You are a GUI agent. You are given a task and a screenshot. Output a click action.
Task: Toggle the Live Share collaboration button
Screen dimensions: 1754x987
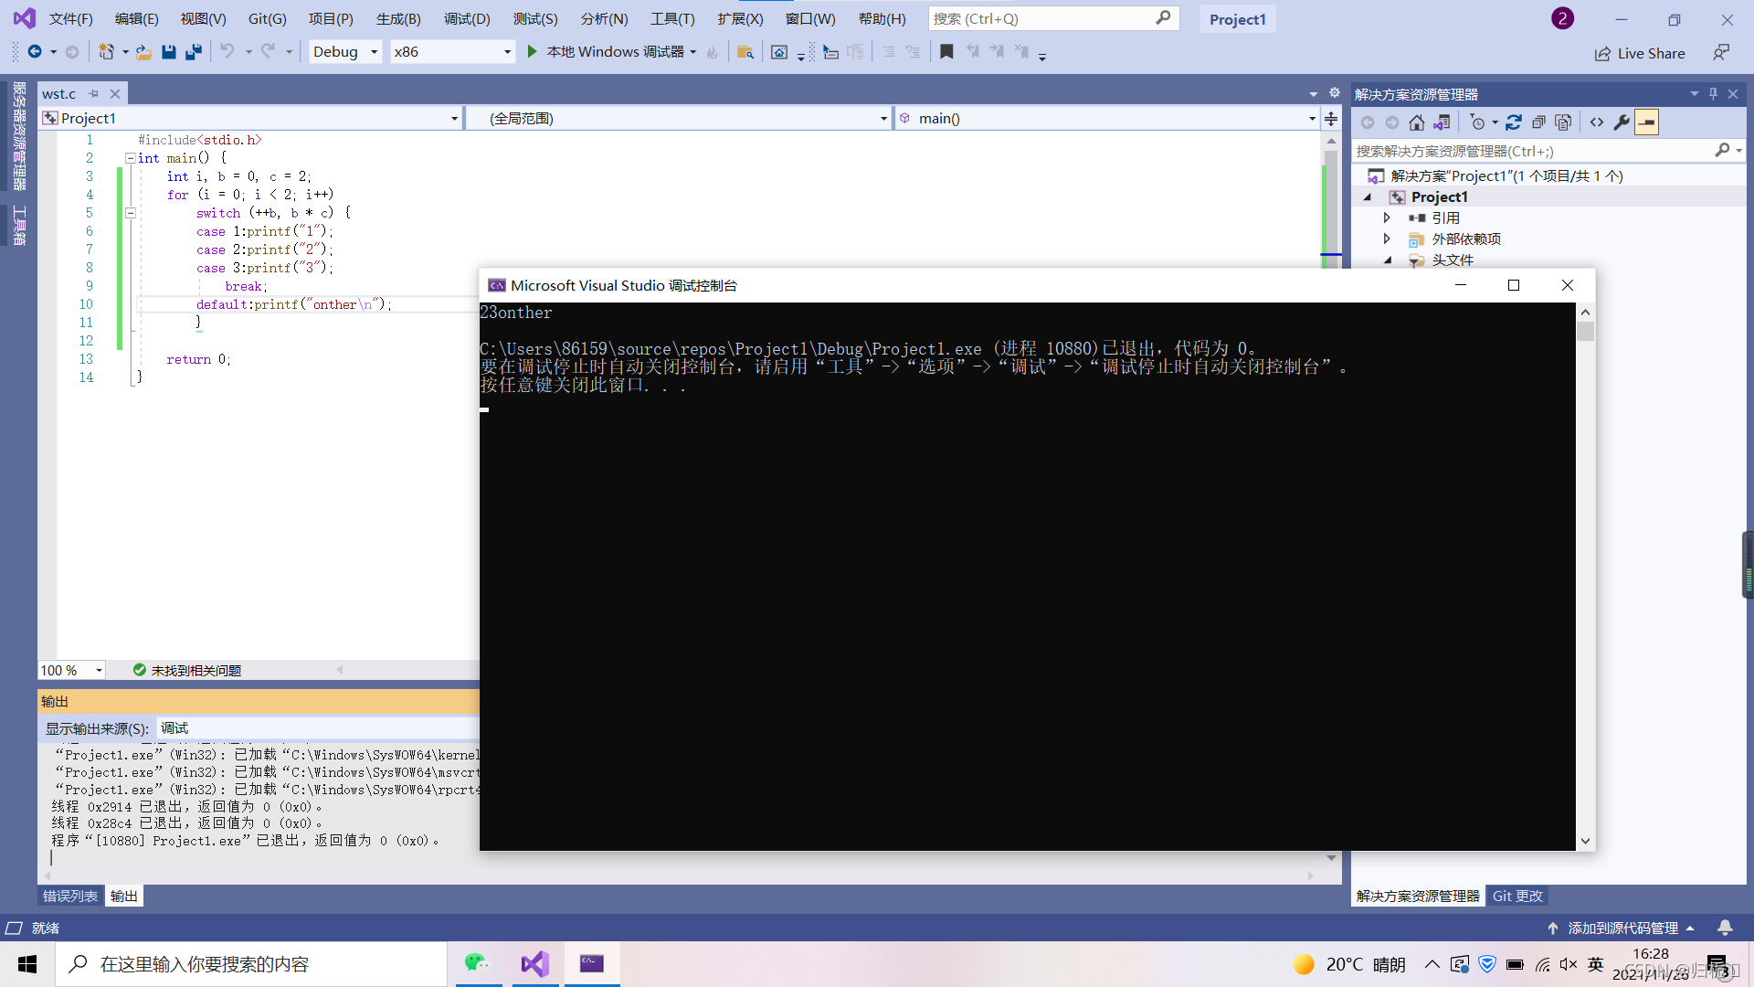(x=1643, y=50)
